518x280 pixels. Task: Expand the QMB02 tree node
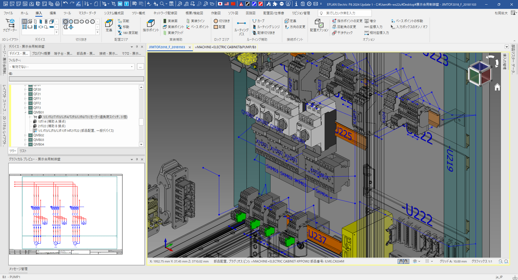25,135
